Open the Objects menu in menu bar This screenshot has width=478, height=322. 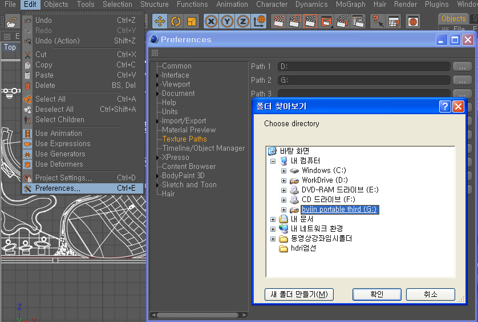[x=56, y=4]
